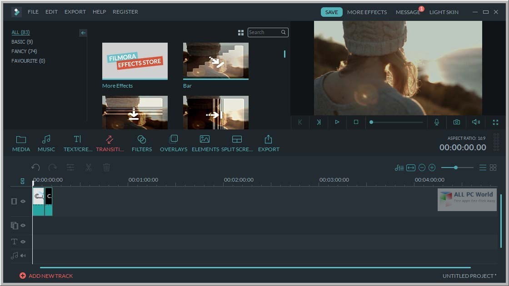Click the voiceover microphone icon

(x=437, y=122)
